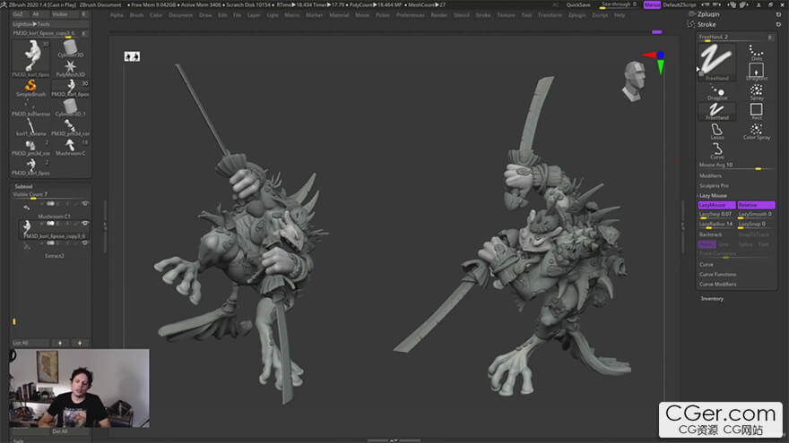Open the Brush menu
This screenshot has width=789, height=443.
[x=137, y=15]
